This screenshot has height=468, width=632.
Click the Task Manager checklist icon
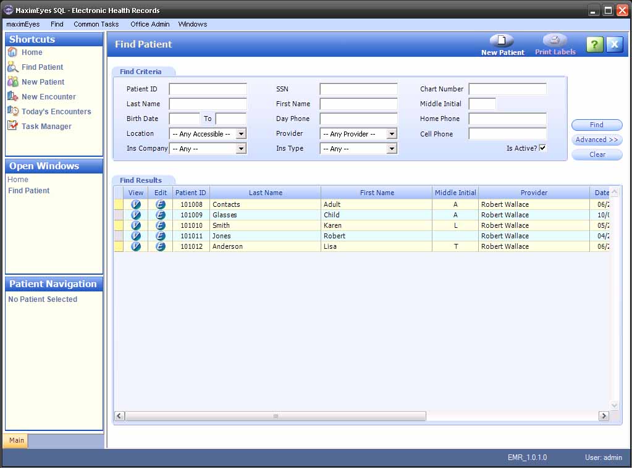pyautogui.click(x=12, y=126)
